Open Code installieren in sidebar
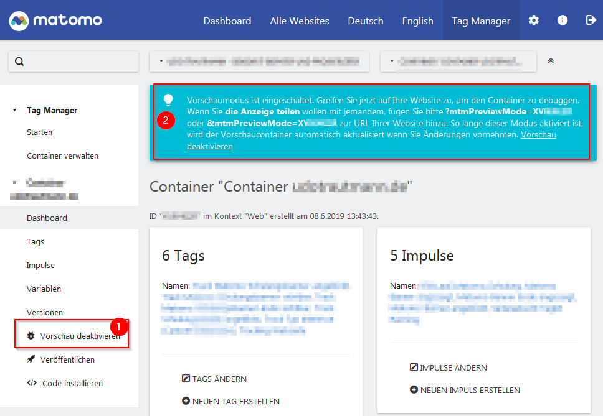The height and width of the screenshot is (416, 603). pos(73,383)
